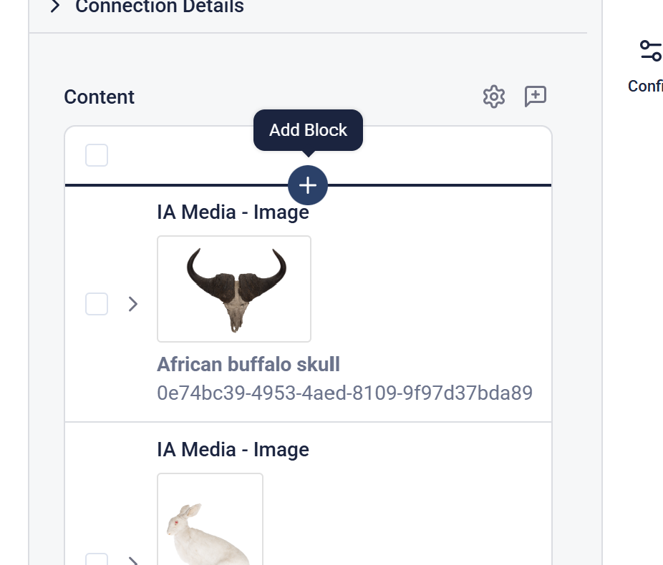Click the Add Block tooltip
Screen dimensions: 663x565
[x=308, y=130]
